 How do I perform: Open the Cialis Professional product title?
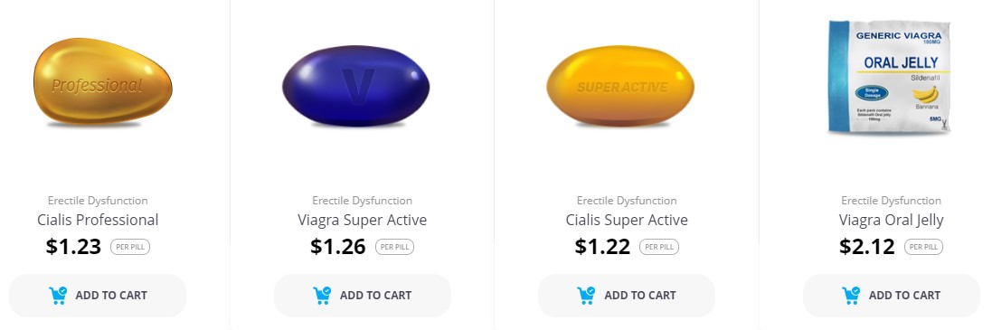[x=98, y=220]
